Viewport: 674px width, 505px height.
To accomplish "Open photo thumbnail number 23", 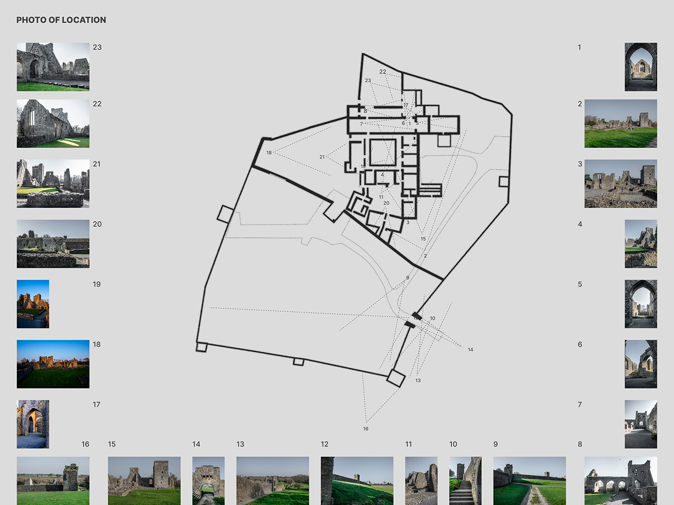I will click(x=53, y=67).
